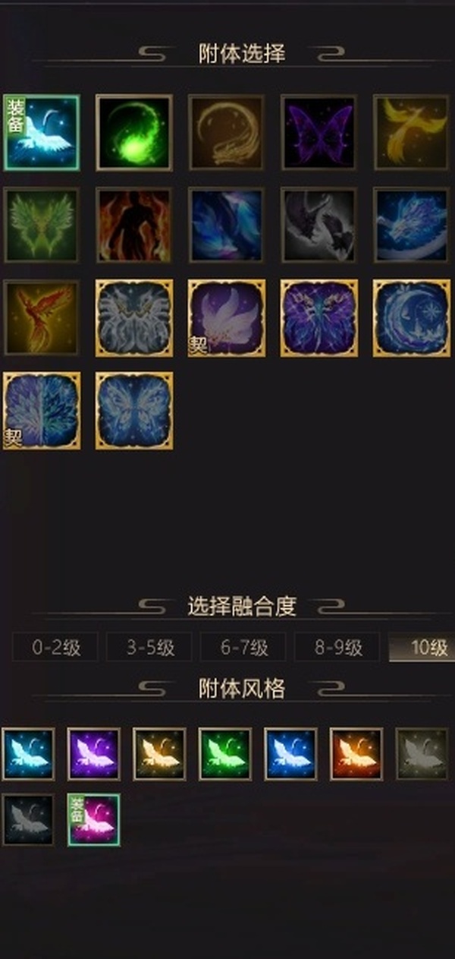Switch to 6-7级 fusion level
The height and width of the screenshot is (959, 455).
(243, 648)
